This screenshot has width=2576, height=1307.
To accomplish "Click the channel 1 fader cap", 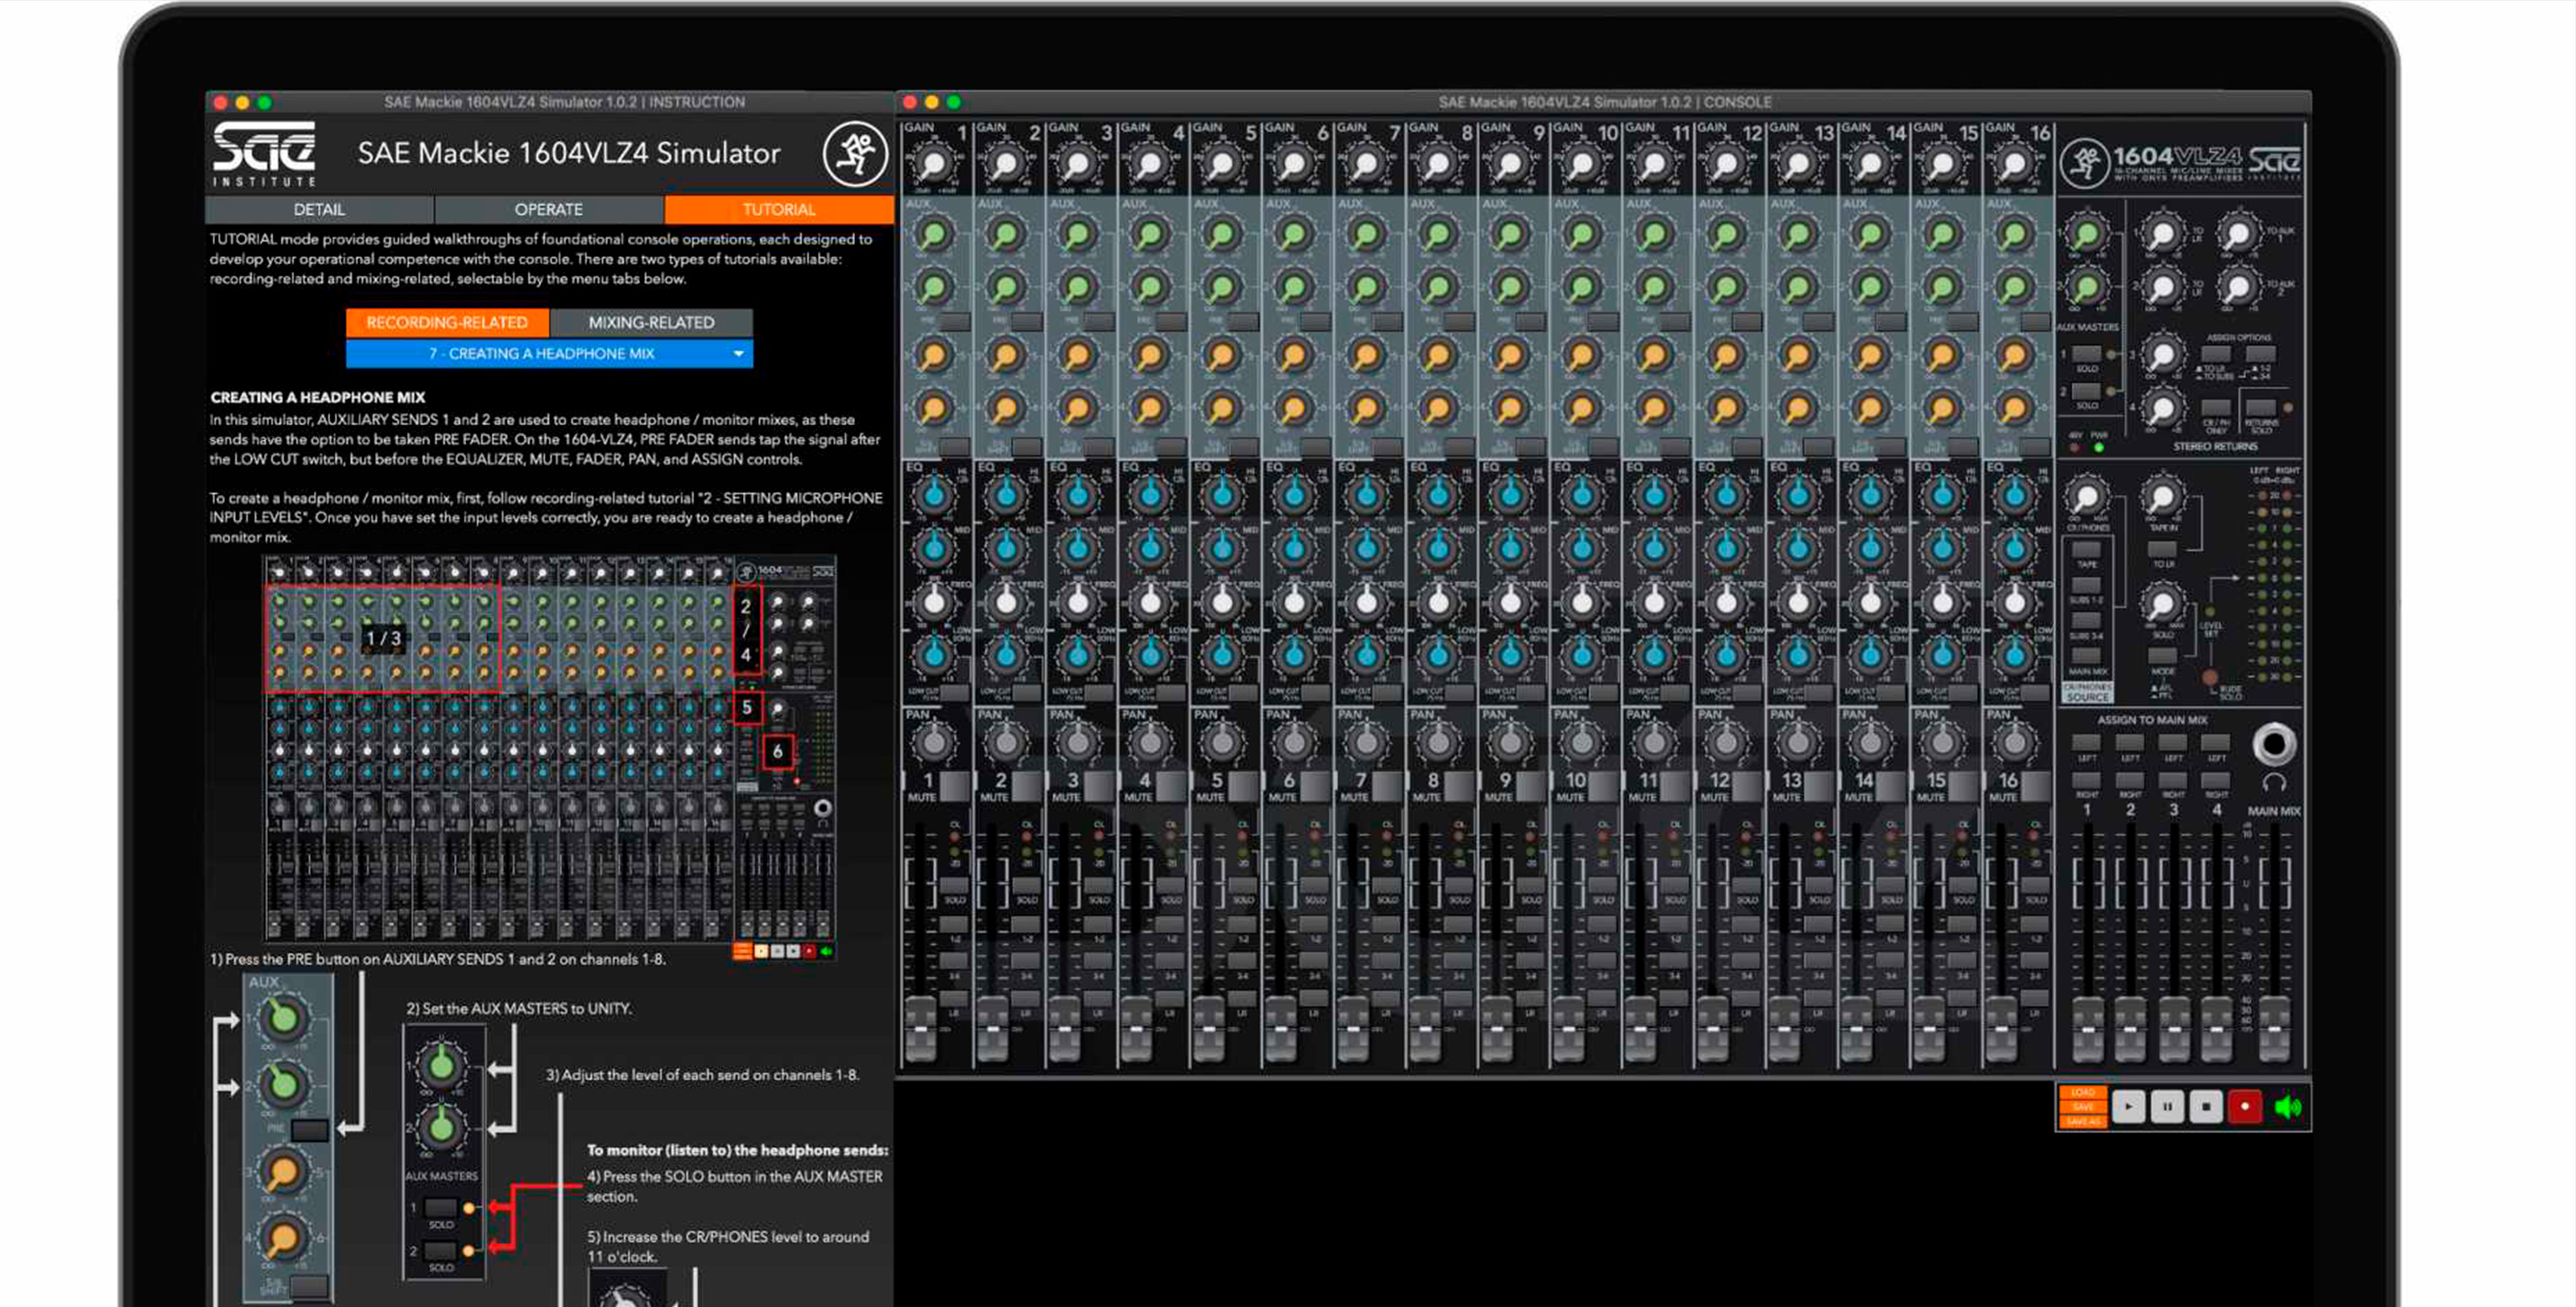I will pyautogui.click(x=920, y=1028).
